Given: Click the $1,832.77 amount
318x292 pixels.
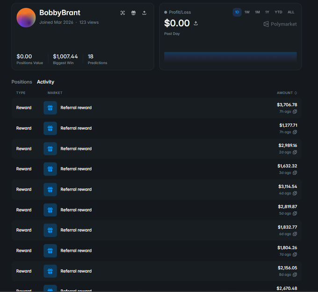Looking at the screenshot, I should [x=288, y=227].
